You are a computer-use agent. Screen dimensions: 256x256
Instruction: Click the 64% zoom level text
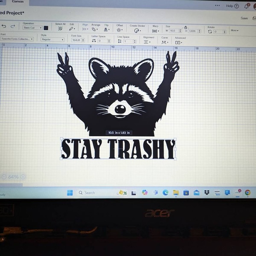13,177
